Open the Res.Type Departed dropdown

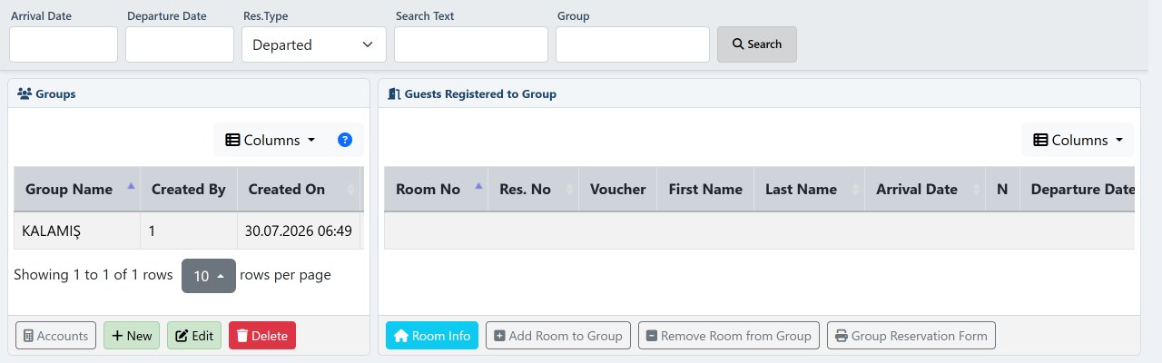pos(314,44)
